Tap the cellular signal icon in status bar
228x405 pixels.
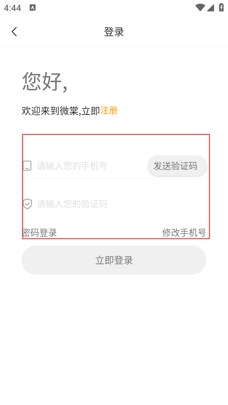[x=211, y=8]
